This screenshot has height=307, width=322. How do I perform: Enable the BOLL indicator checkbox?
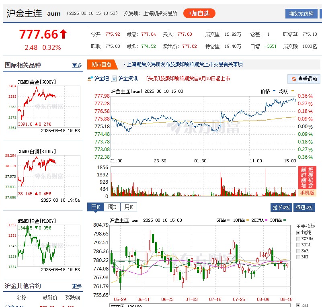pyautogui.click(x=298, y=244)
